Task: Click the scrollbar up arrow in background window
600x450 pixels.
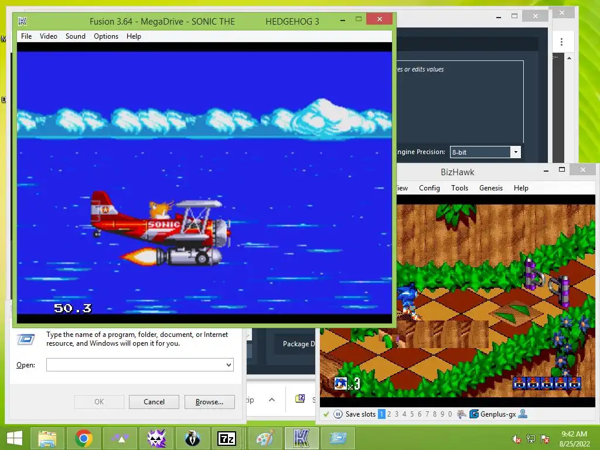Action: click(570, 58)
